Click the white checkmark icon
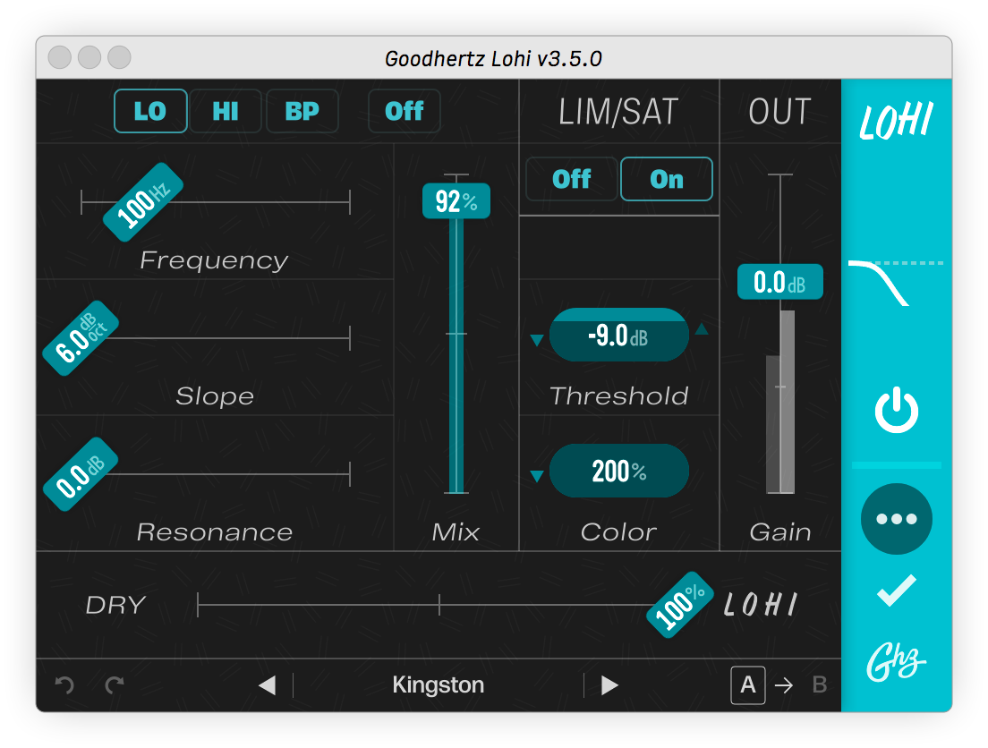Viewport: 988px width, 748px height. click(x=896, y=591)
